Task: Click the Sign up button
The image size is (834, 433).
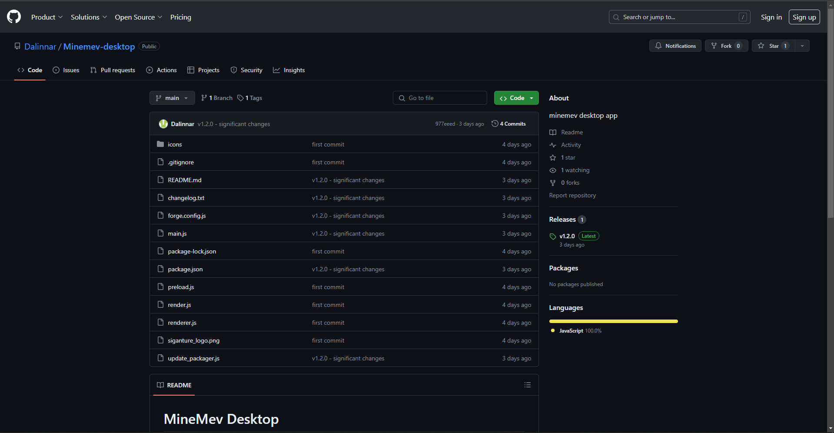Action: [x=804, y=17]
